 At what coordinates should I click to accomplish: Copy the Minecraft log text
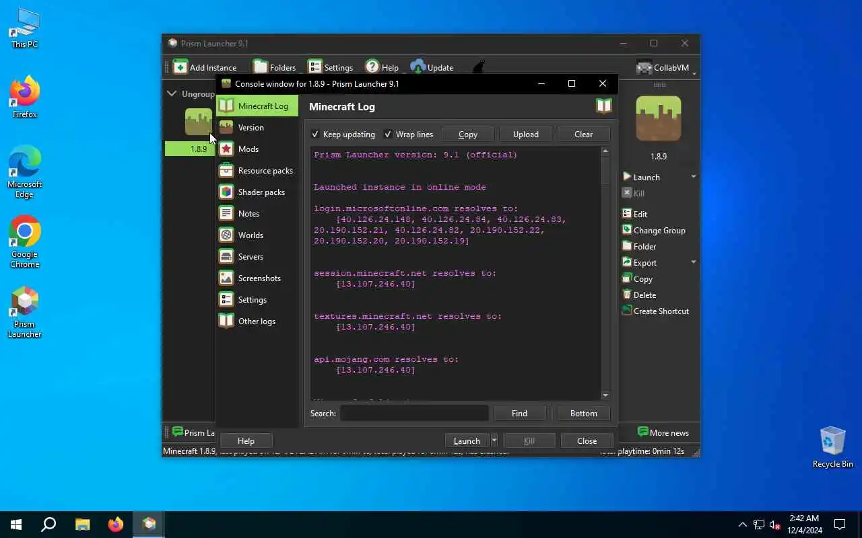[x=468, y=134]
